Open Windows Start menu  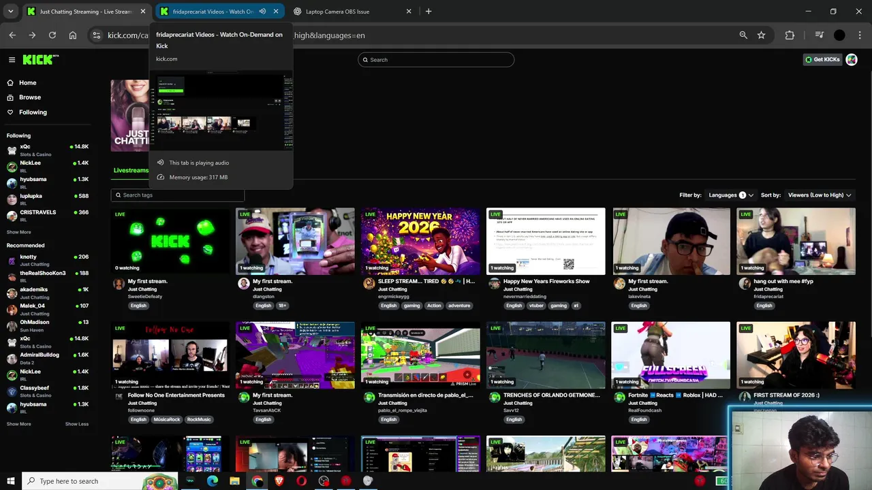tap(10, 481)
